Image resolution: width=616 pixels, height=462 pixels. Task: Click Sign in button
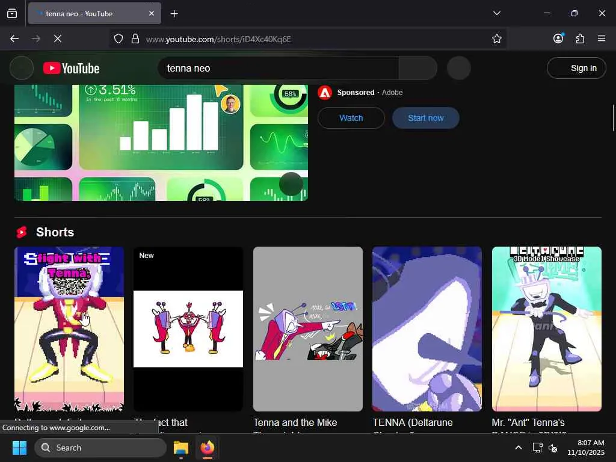coord(576,68)
